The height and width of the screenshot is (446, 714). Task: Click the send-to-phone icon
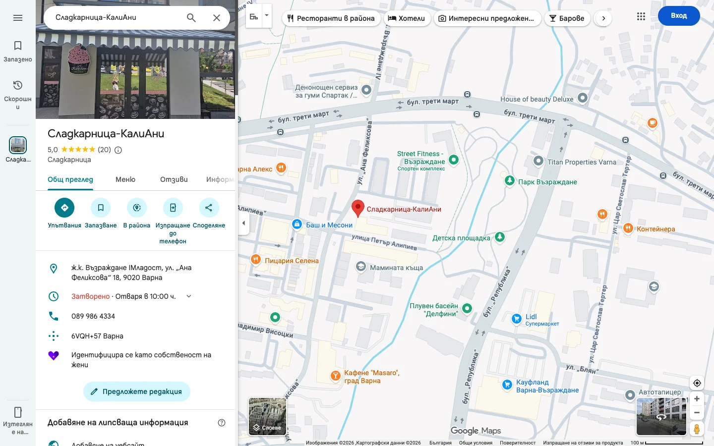173,208
